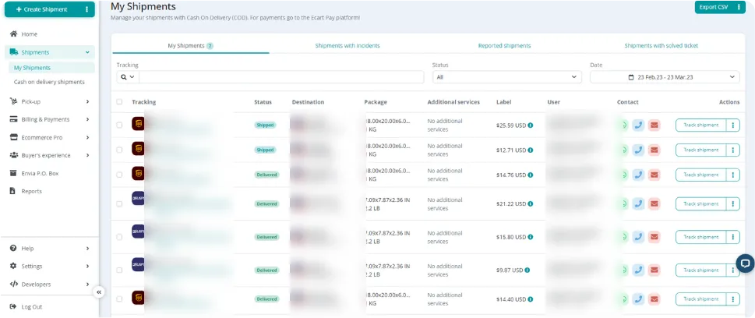Click the phone icon in the $25.59 USD row

click(x=638, y=125)
